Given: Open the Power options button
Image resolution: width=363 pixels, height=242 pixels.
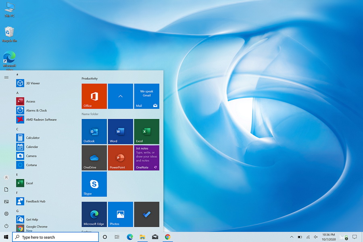Looking at the screenshot, I should [6, 226].
